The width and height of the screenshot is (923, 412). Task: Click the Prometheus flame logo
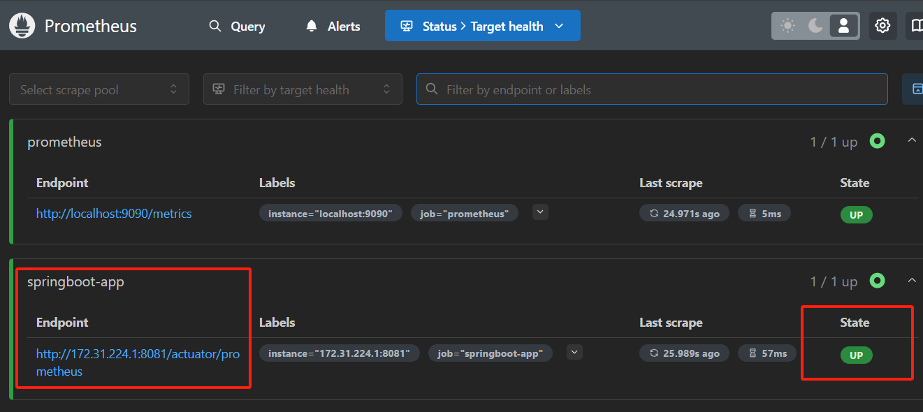click(x=22, y=26)
